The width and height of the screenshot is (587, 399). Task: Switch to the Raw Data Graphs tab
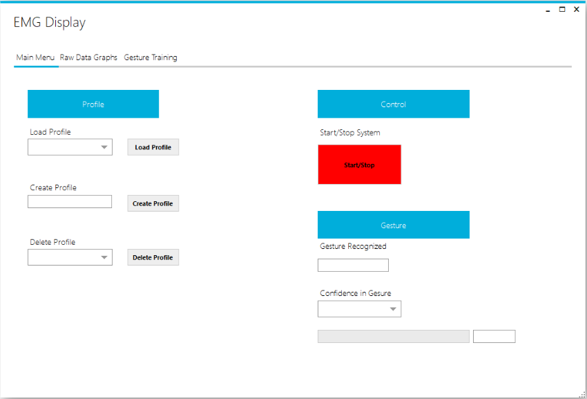[x=88, y=57]
